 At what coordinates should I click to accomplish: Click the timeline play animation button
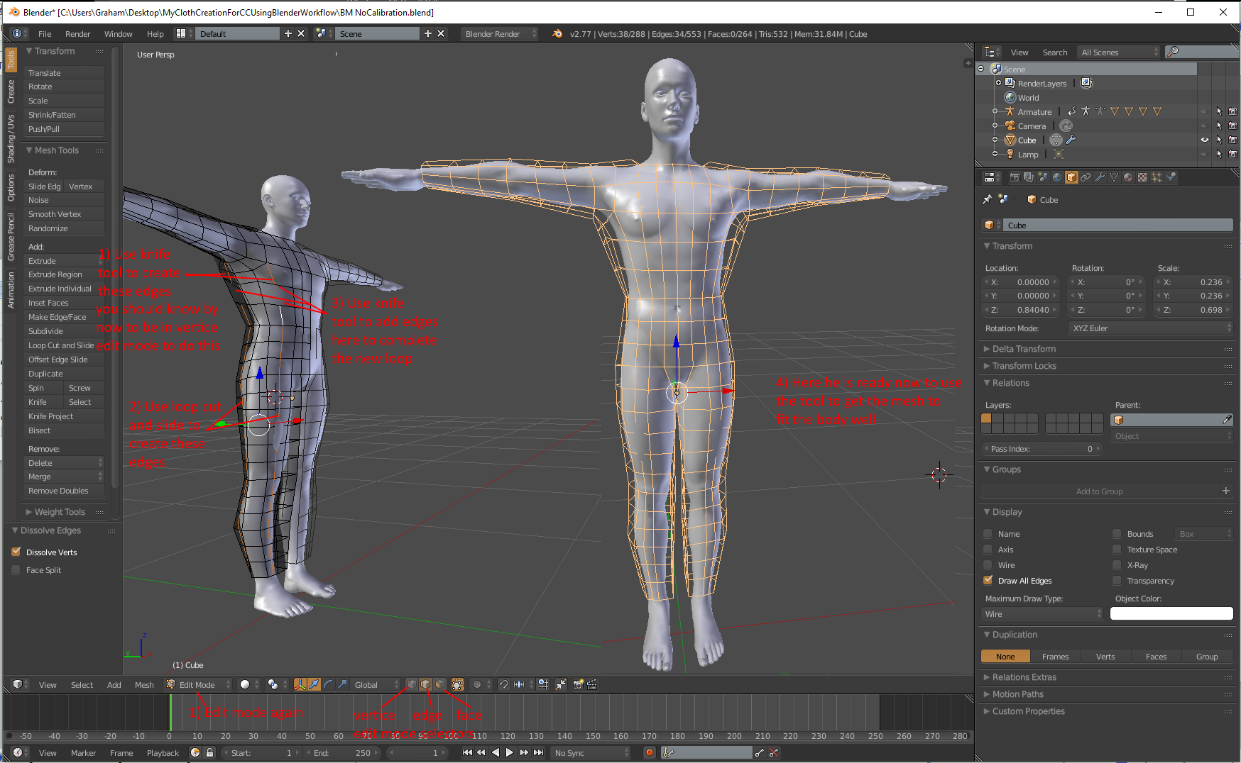pyautogui.click(x=509, y=752)
